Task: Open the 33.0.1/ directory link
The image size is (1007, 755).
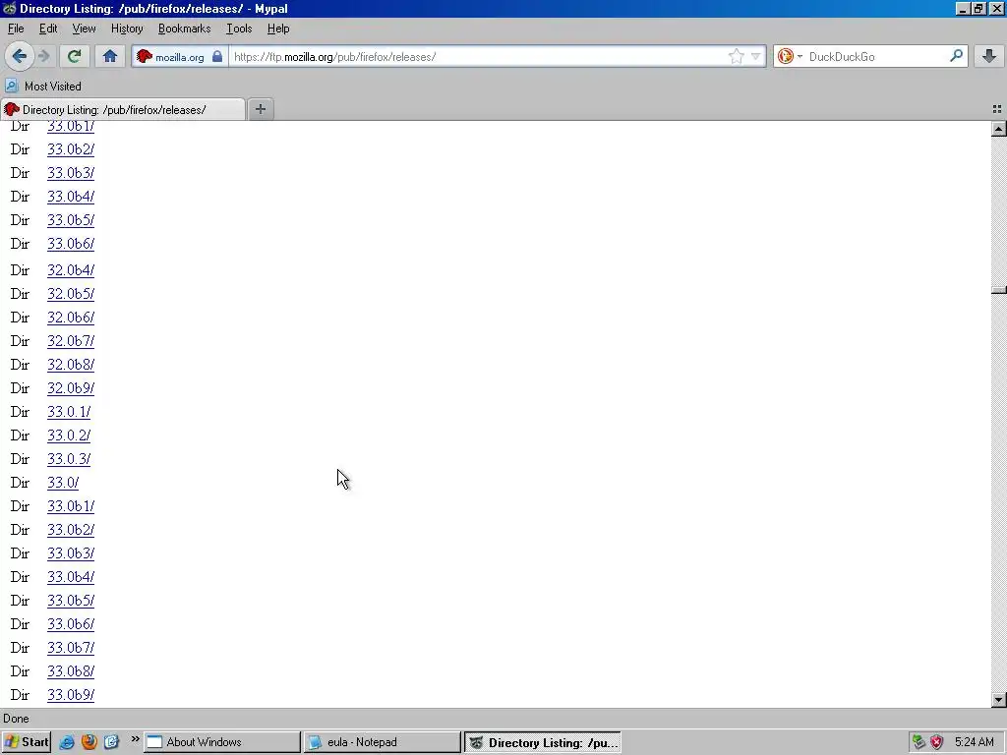Action: 69,412
